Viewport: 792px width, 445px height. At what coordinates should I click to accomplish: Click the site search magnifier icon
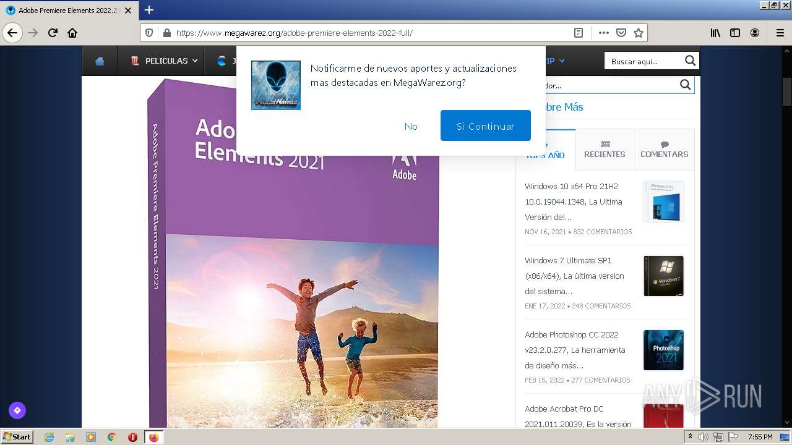point(691,61)
